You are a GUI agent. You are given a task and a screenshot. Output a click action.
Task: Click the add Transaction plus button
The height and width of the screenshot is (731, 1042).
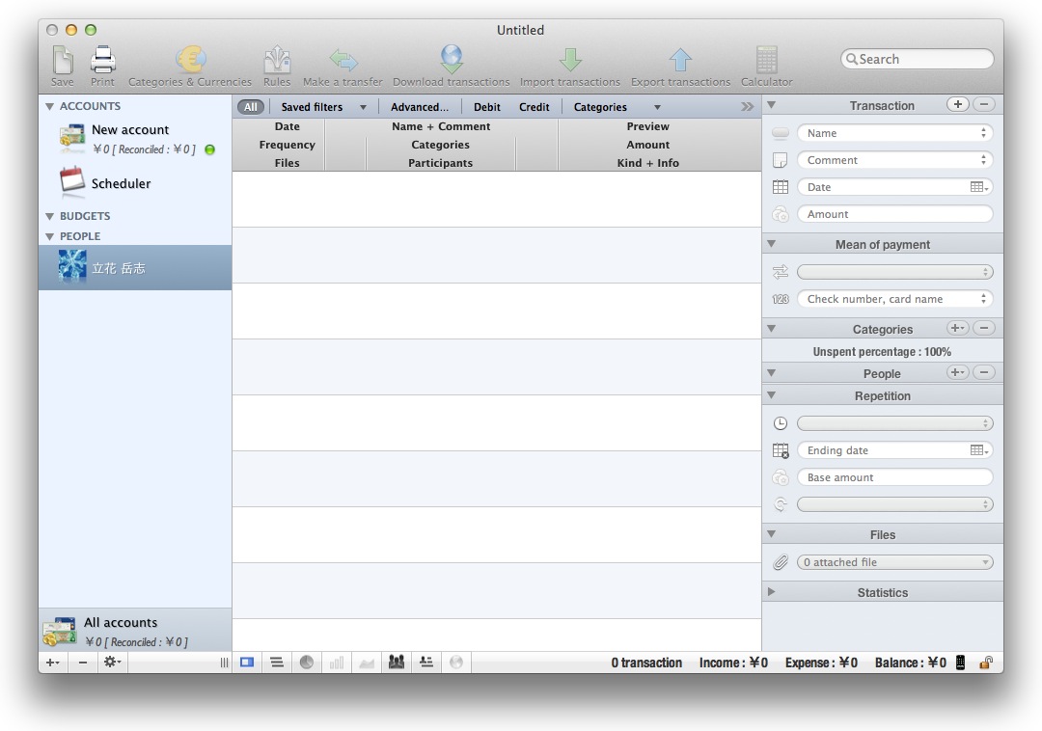[x=957, y=105]
